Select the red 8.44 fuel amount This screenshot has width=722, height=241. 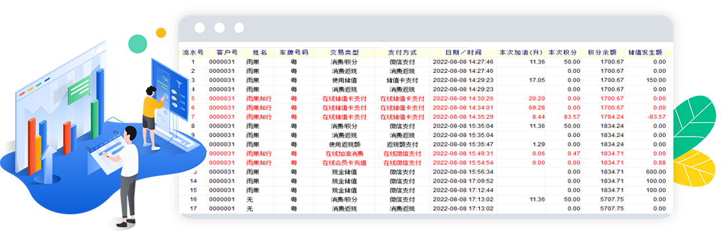coord(539,117)
